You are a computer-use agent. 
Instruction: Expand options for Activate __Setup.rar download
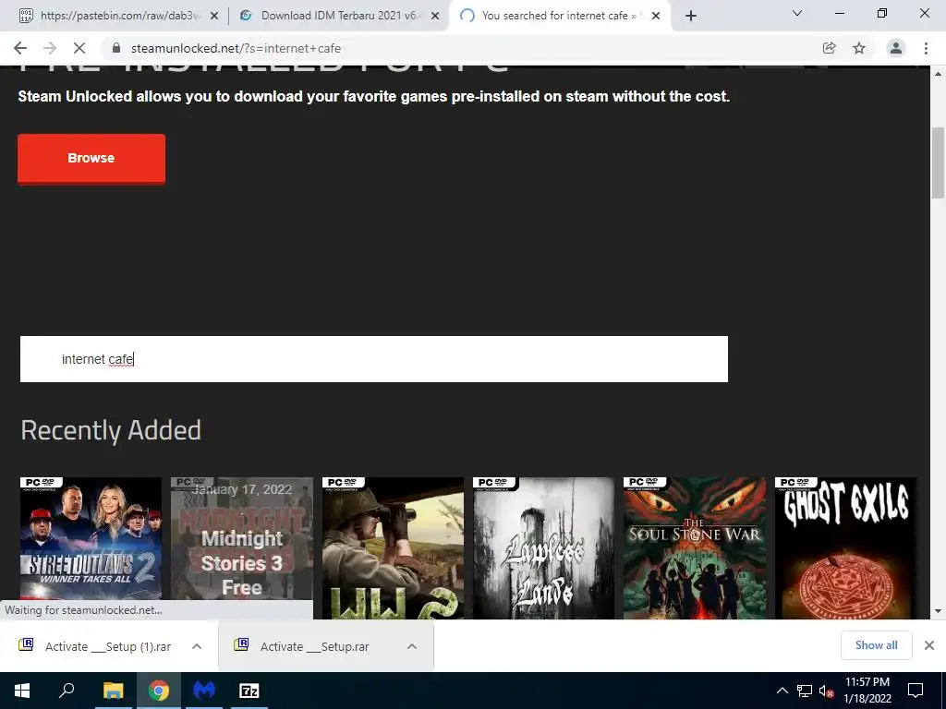coord(412,646)
